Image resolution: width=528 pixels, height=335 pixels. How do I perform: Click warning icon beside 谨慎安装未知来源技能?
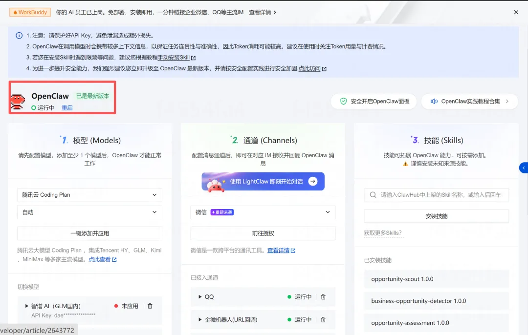point(405,164)
